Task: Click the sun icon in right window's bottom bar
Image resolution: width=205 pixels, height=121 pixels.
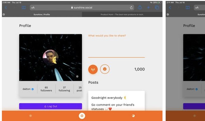Action: point(195,116)
